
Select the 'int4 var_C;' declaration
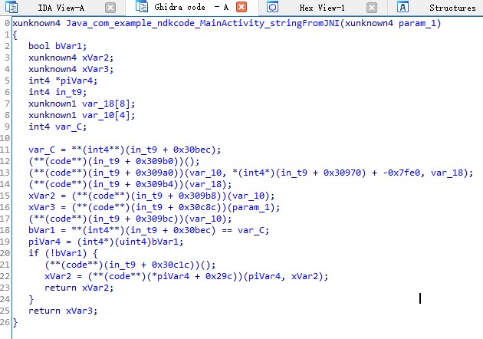pos(58,127)
